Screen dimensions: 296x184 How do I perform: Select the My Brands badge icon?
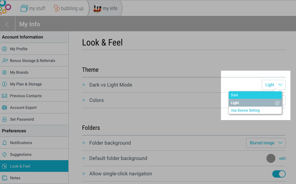point(4,72)
